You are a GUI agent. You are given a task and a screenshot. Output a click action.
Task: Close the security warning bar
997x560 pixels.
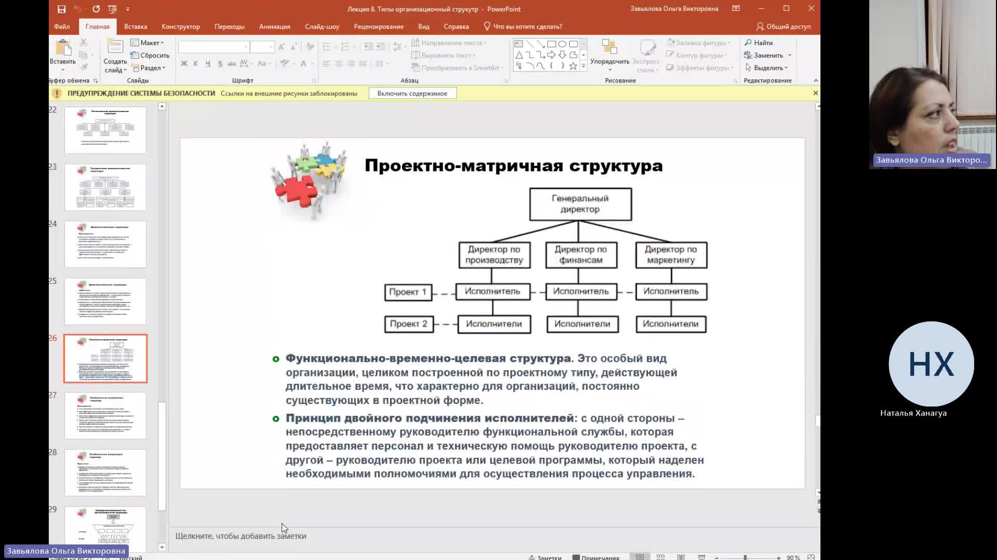(x=815, y=93)
